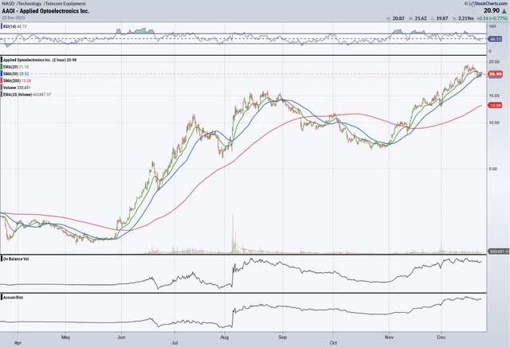
Task: Select the RSI(14) indicator label
Action: (15, 26)
